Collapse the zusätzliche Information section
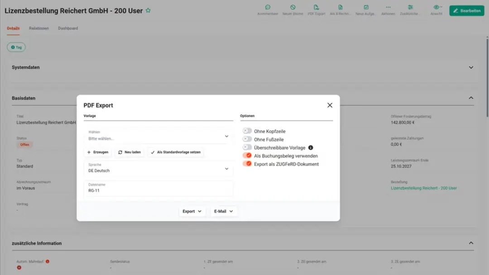This screenshot has width=489, height=275. [471, 243]
